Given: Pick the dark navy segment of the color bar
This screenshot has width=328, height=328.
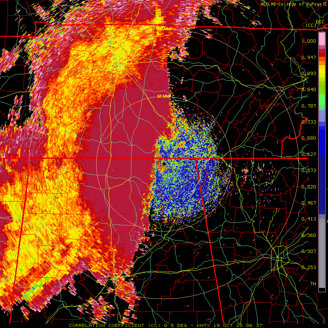Looking at the screenshot, I should pyautogui.click(x=322, y=186).
